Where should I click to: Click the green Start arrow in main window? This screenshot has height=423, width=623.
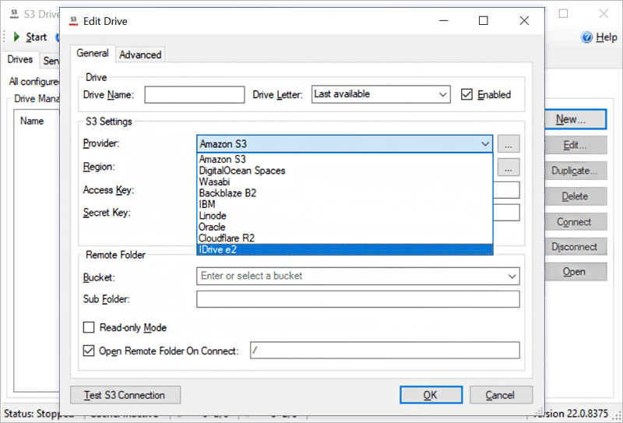[x=16, y=37]
